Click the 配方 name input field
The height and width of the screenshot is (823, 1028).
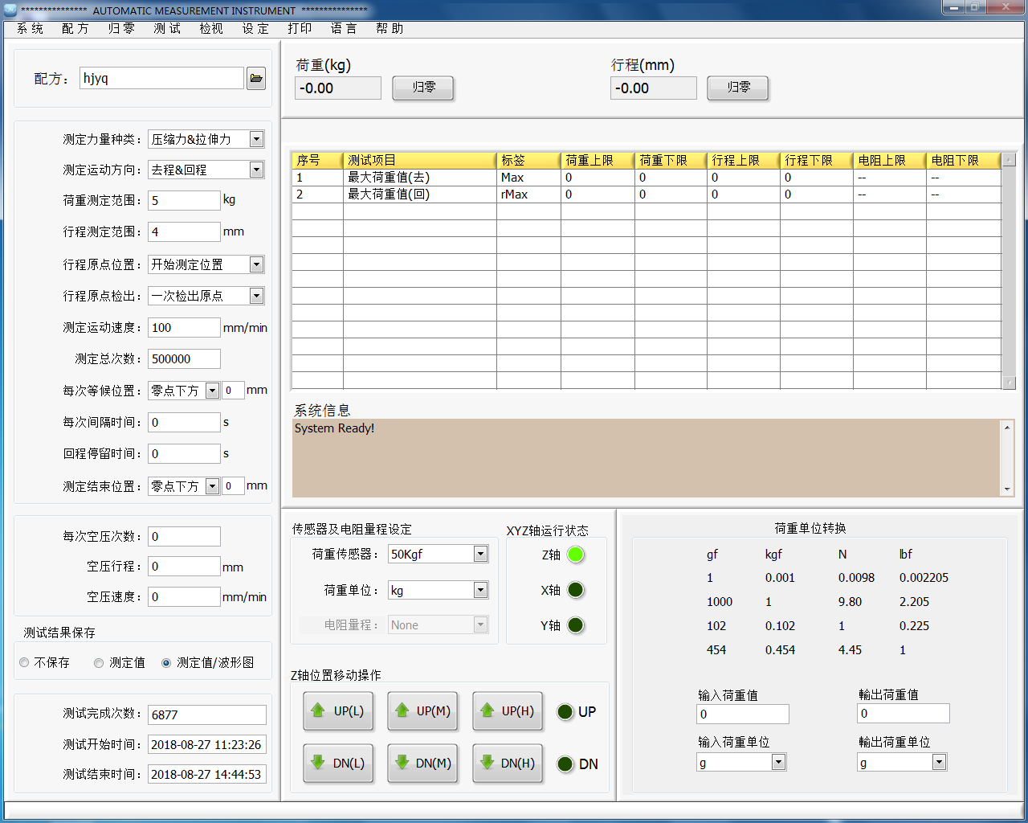tap(161, 78)
